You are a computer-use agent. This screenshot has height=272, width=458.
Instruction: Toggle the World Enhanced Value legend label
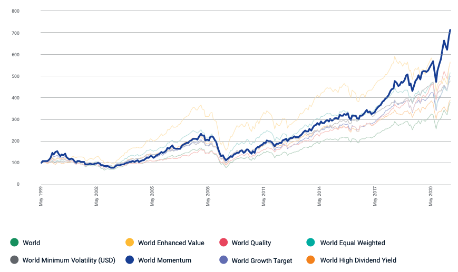pos(171,243)
